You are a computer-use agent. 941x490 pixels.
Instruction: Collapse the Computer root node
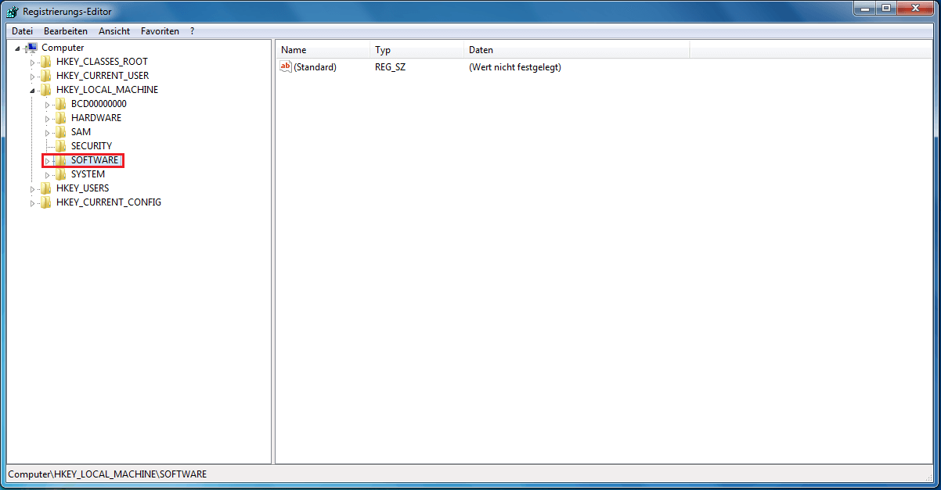tap(17, 48)
